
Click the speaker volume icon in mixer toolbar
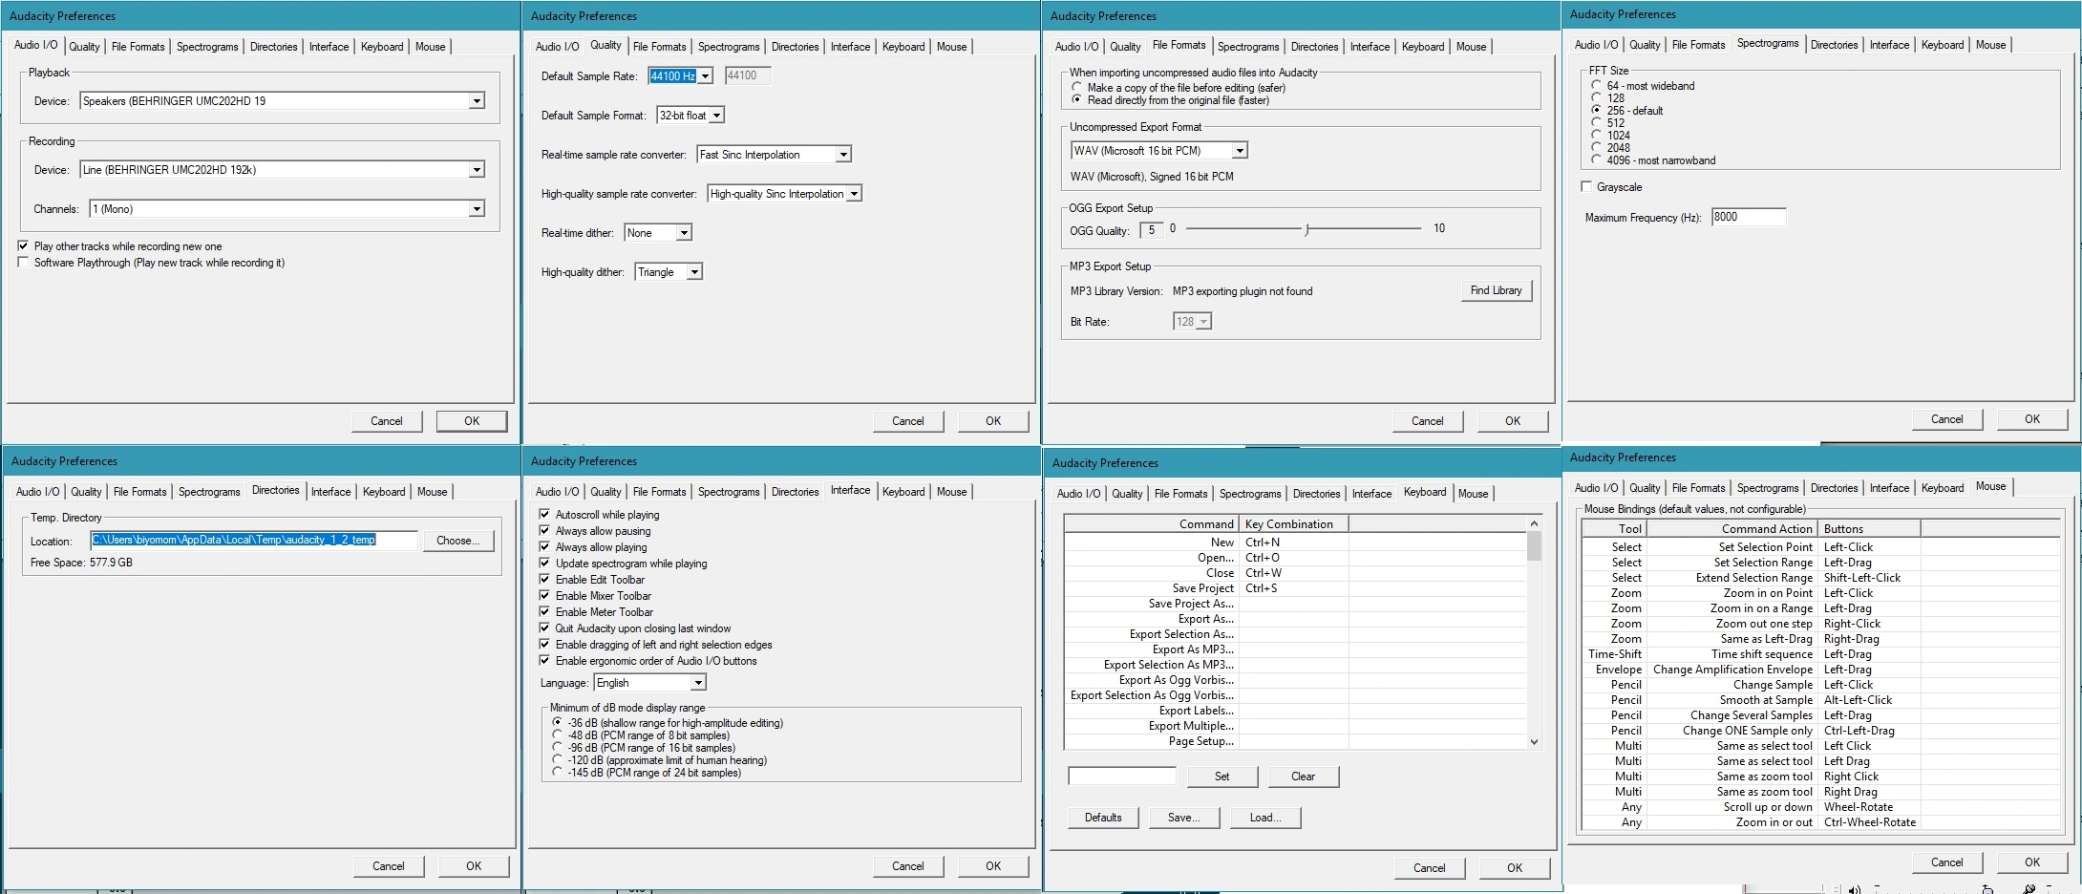(1854, 889)
